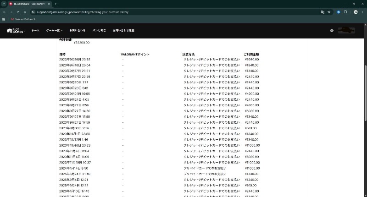Image resolution: width=367 pixels, height=197 pixels.
Task: Open the Chrome profile avatar icon
Action: tap(356, 12)
